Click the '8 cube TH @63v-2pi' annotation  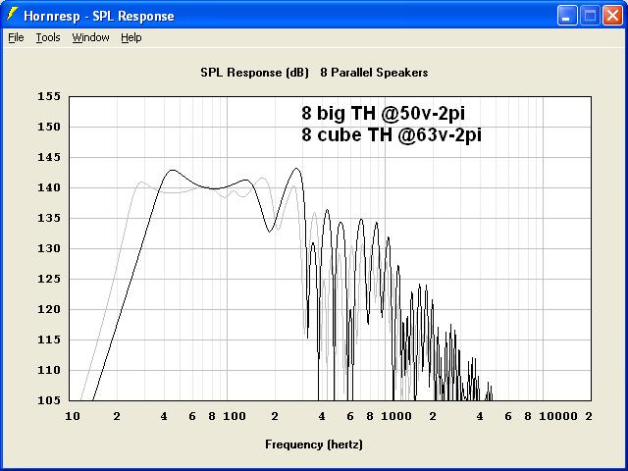pyautogui.click(x=392, y=135)
